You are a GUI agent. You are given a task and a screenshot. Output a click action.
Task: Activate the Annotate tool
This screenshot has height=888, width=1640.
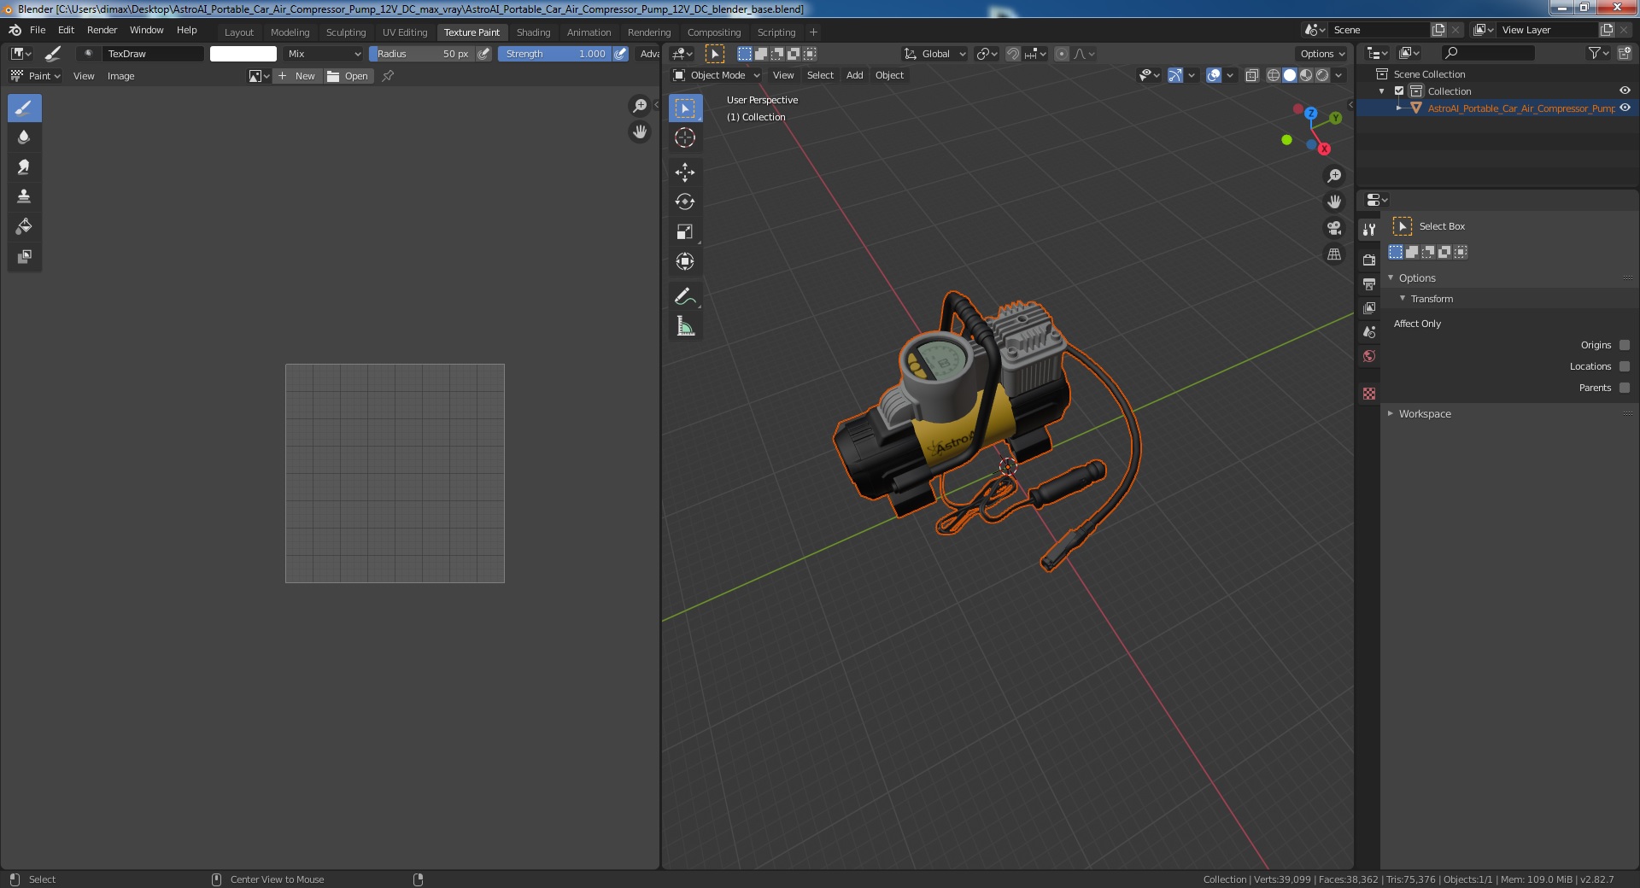coord(685,296)
